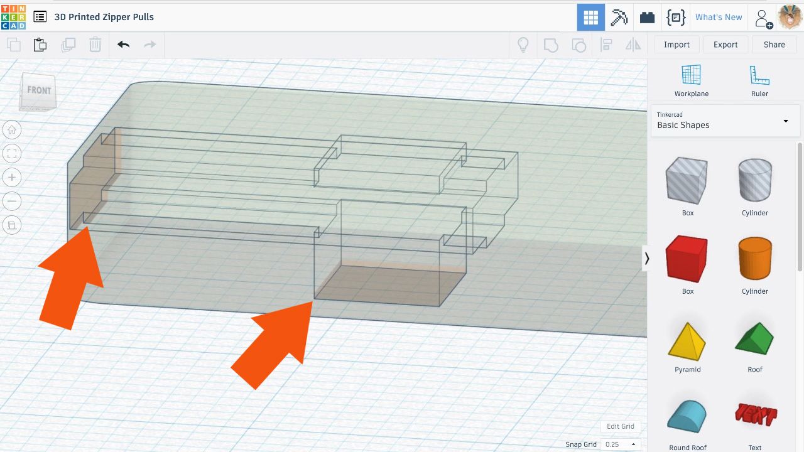Go to the dashboard grid tab

click(590, 17)
